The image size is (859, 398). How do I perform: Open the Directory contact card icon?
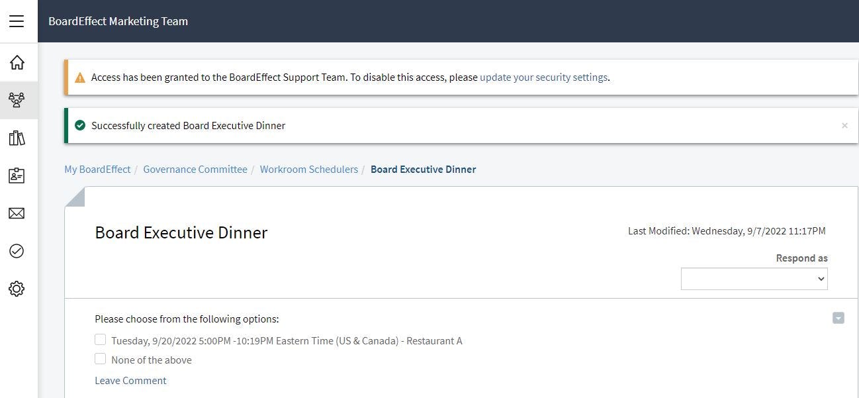point(17,175)
